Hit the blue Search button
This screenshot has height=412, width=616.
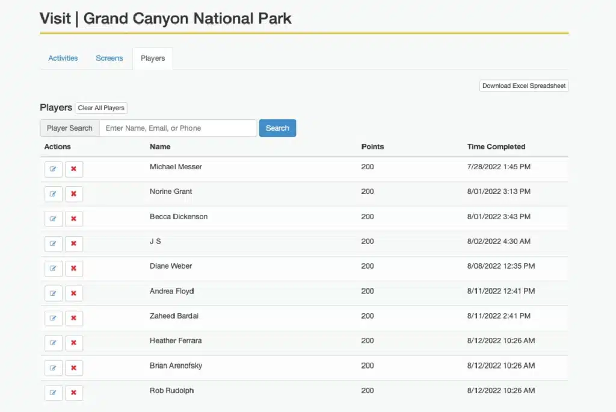[x=277, y=128]
